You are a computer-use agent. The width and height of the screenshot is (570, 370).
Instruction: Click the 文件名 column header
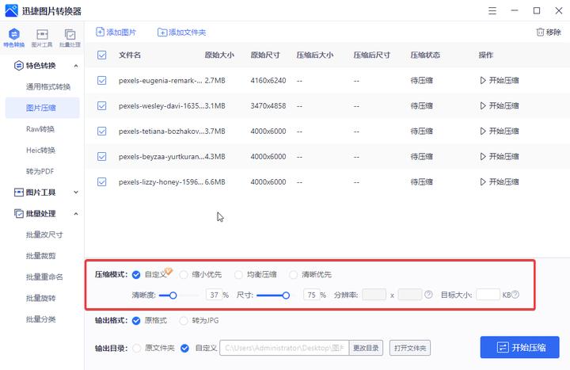tap(130, 55)
